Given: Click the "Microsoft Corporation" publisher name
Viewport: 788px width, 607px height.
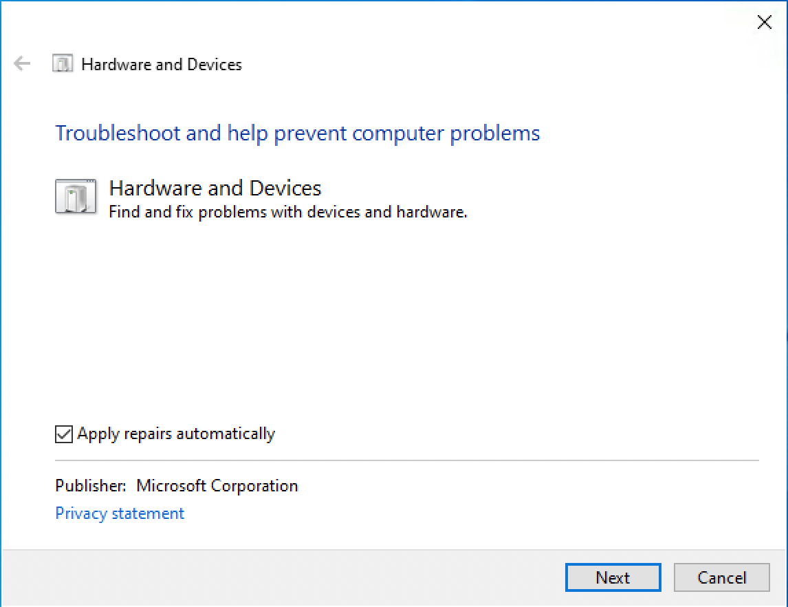Looking at the screenshot, I should point(217,486).
